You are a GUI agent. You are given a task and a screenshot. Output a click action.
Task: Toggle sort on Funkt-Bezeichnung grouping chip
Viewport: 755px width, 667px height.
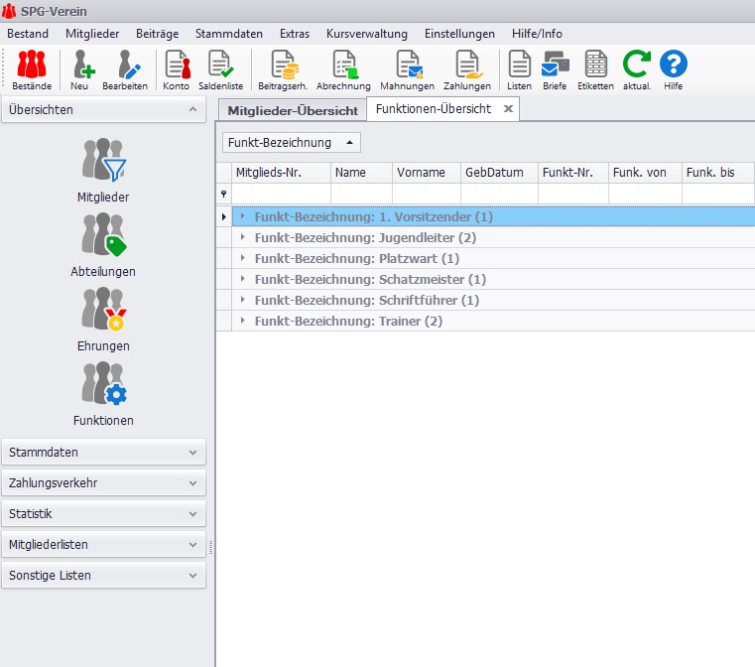point(291,143)
